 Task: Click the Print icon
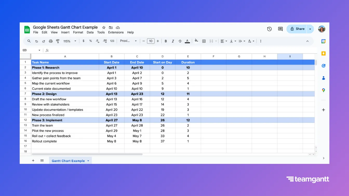click(x=51, y=41)
